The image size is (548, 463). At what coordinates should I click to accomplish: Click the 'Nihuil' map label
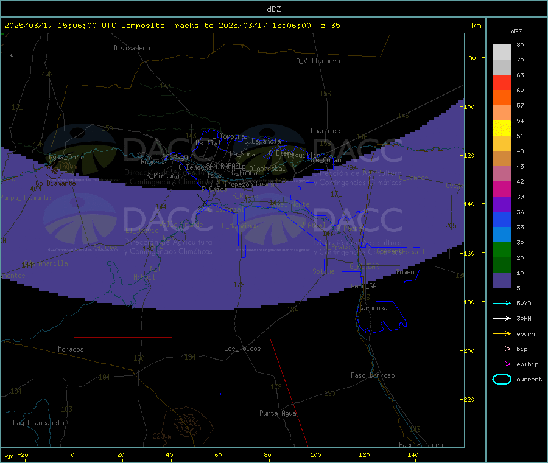(144, 277)
